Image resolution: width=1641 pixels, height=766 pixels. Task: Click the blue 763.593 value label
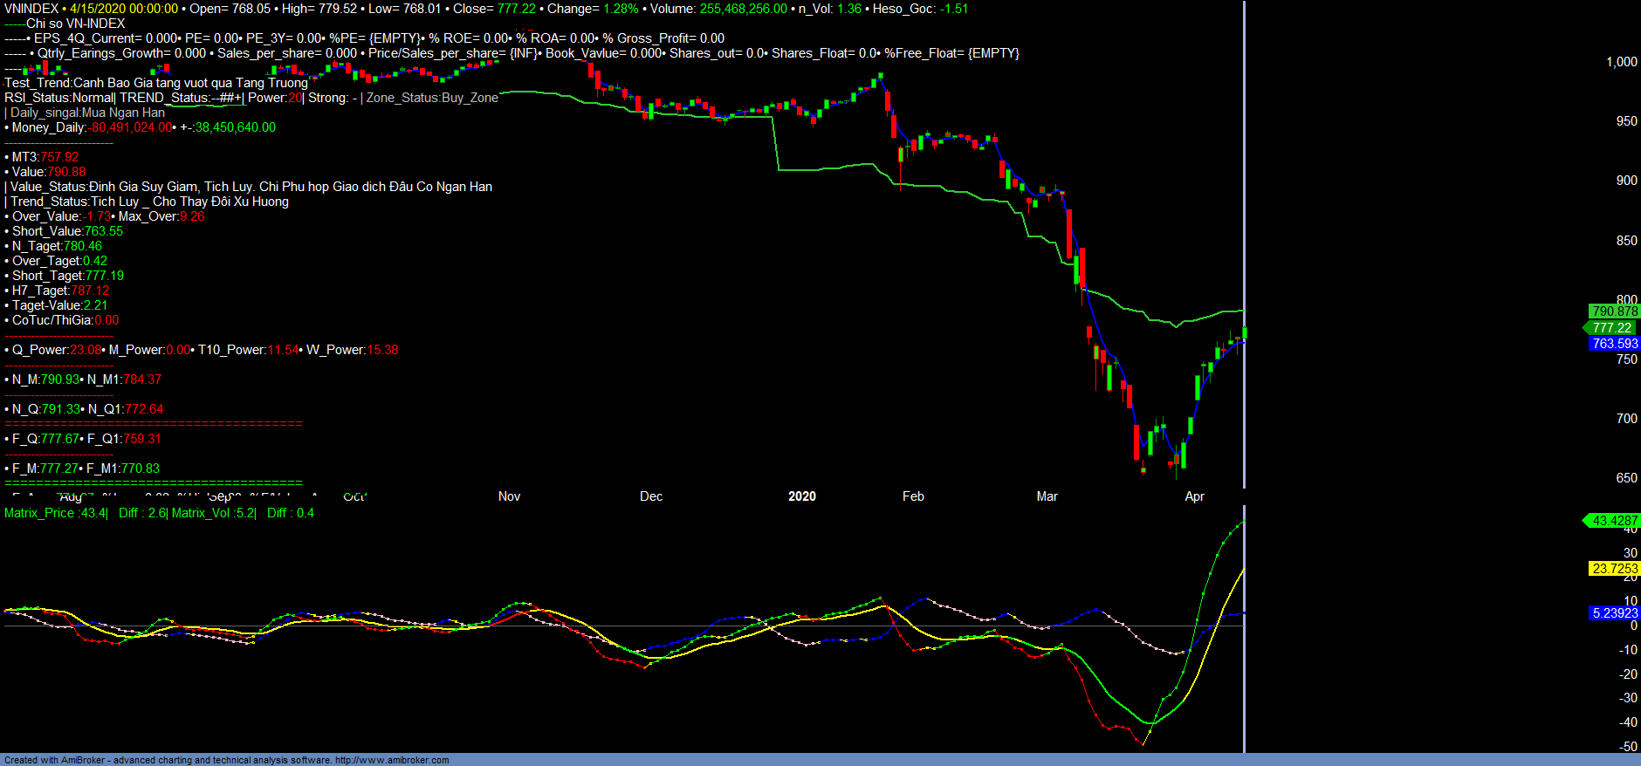point(1614,344)
